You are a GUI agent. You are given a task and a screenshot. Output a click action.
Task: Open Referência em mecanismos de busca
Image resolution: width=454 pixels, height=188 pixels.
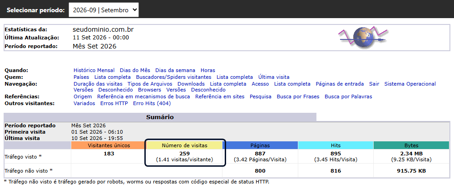(x=143, y=97)
